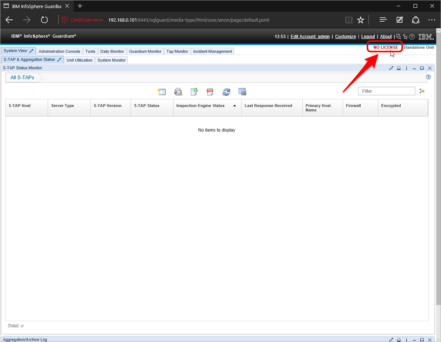Viewport: 441px width, 342px height.
Task: Click the help question mark in header
Action: 412,37
